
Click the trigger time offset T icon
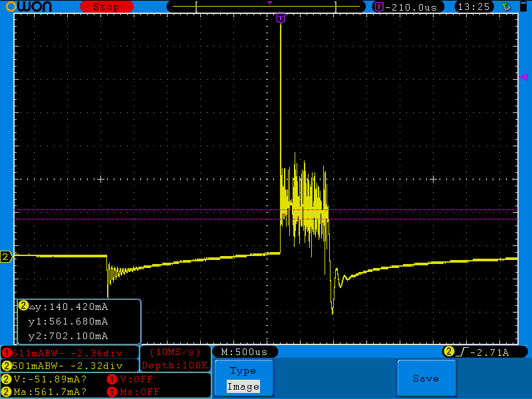(x=379, y=7)
